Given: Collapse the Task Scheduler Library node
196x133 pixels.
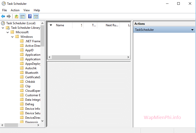Looking at the screenshot, I should (x=3, y=28).
